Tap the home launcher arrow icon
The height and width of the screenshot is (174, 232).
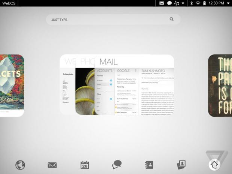pyautogui.click(x=214, y=165)
